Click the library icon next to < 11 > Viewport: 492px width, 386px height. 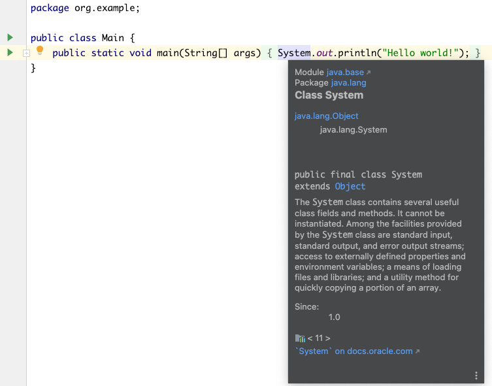coord(300,338)
